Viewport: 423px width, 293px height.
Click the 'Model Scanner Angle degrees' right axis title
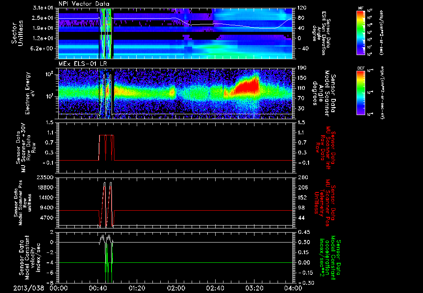pyautogui.click(x=324, y=94)
